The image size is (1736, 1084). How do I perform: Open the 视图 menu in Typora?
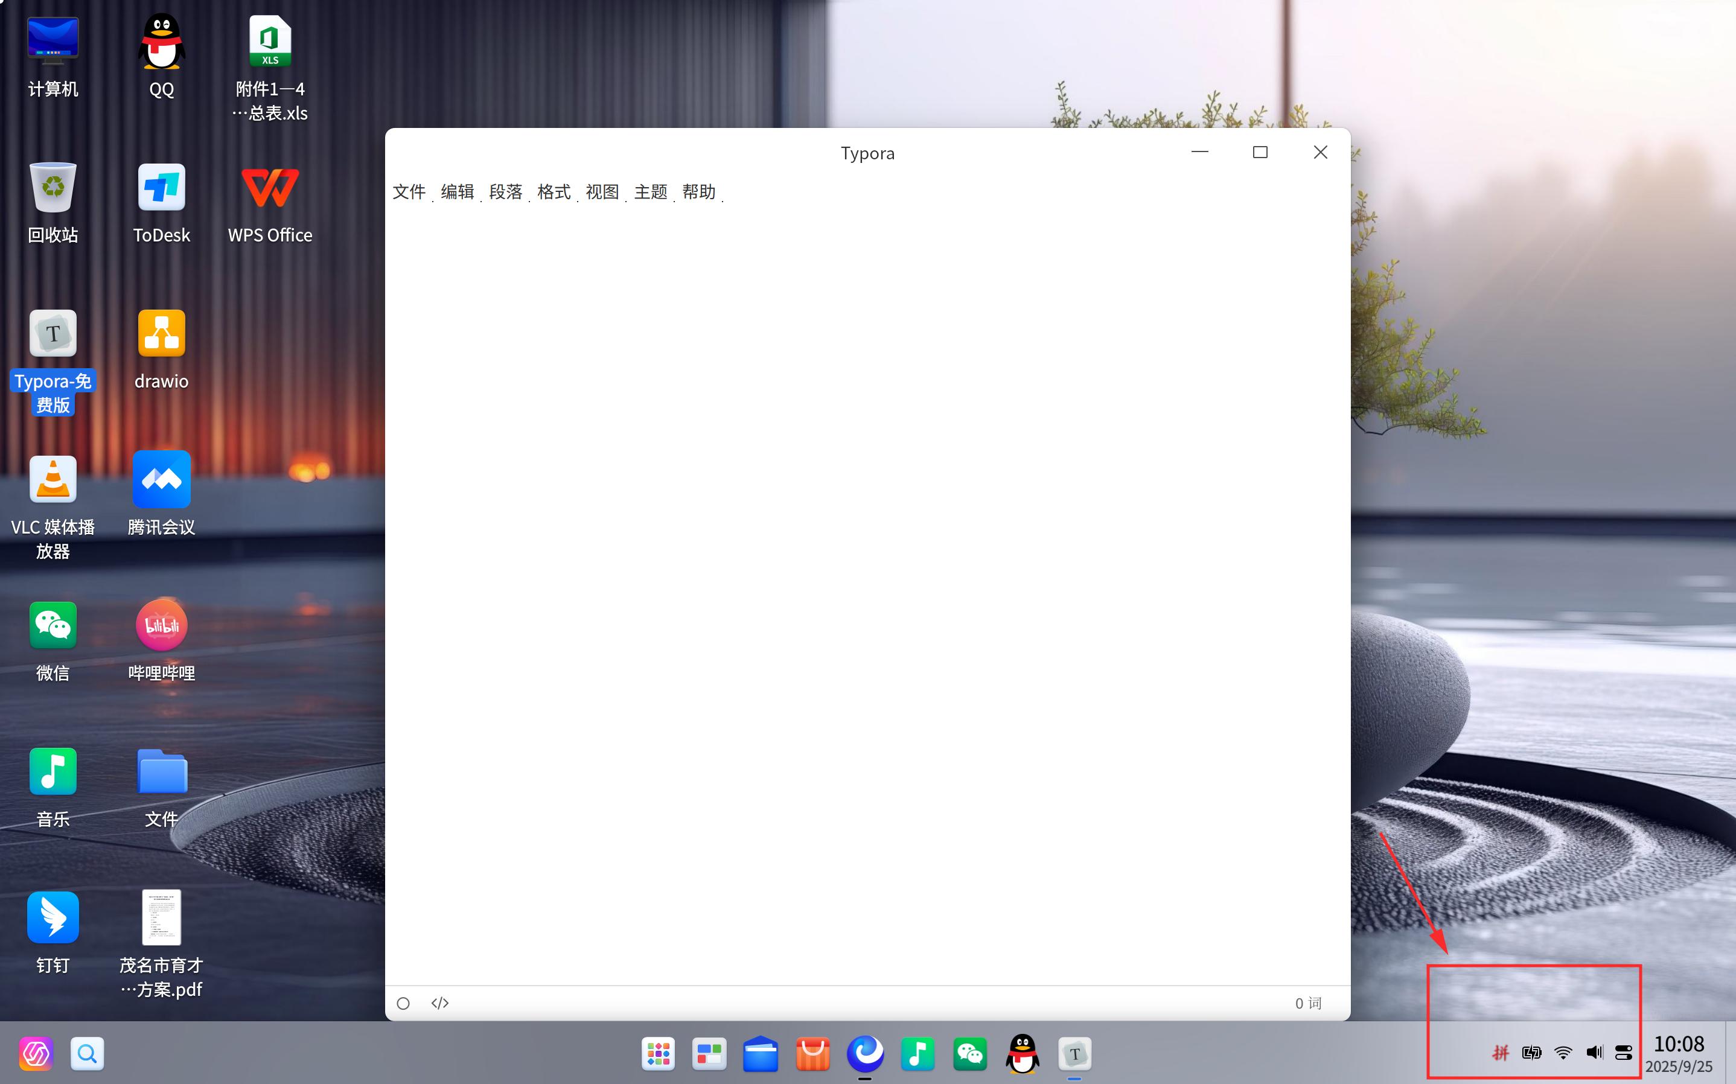[x=602, y=191]
